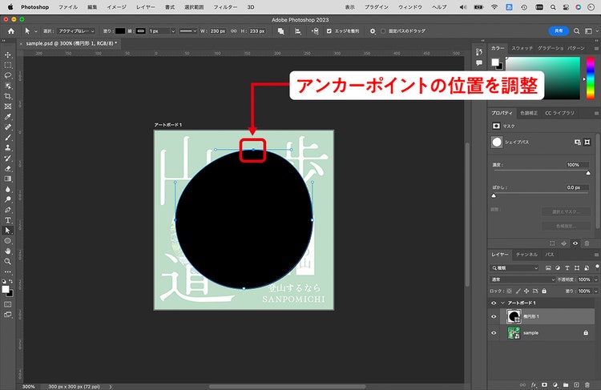Switch to the スウォッチ tab

[x=522, y=48]
